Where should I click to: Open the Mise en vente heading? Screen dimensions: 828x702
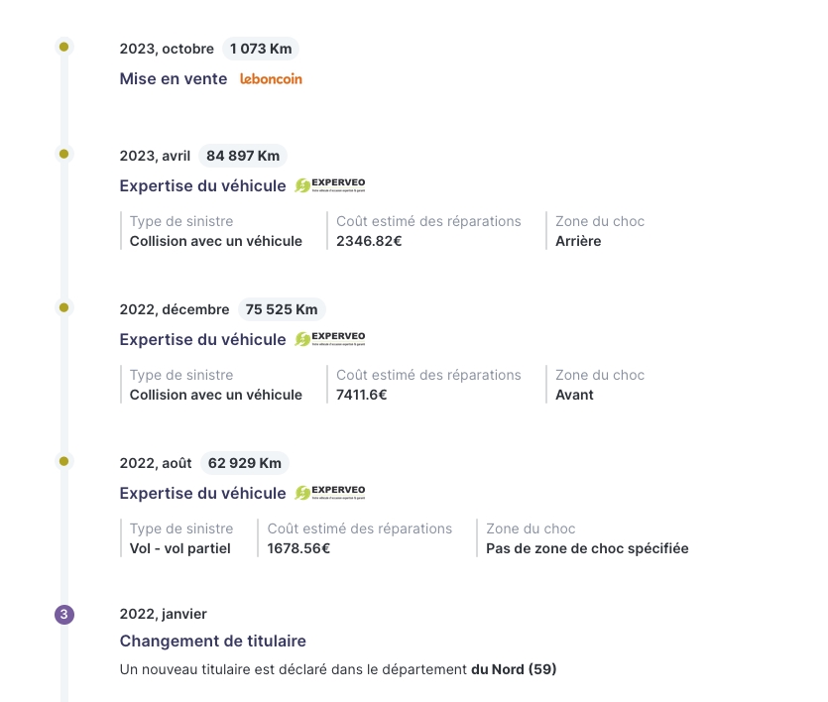pyautogui.click(x=174, y=78)
